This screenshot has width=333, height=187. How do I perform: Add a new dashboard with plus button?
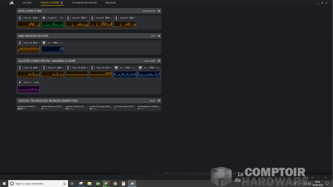pyautogui.click(x=62, y=3)
